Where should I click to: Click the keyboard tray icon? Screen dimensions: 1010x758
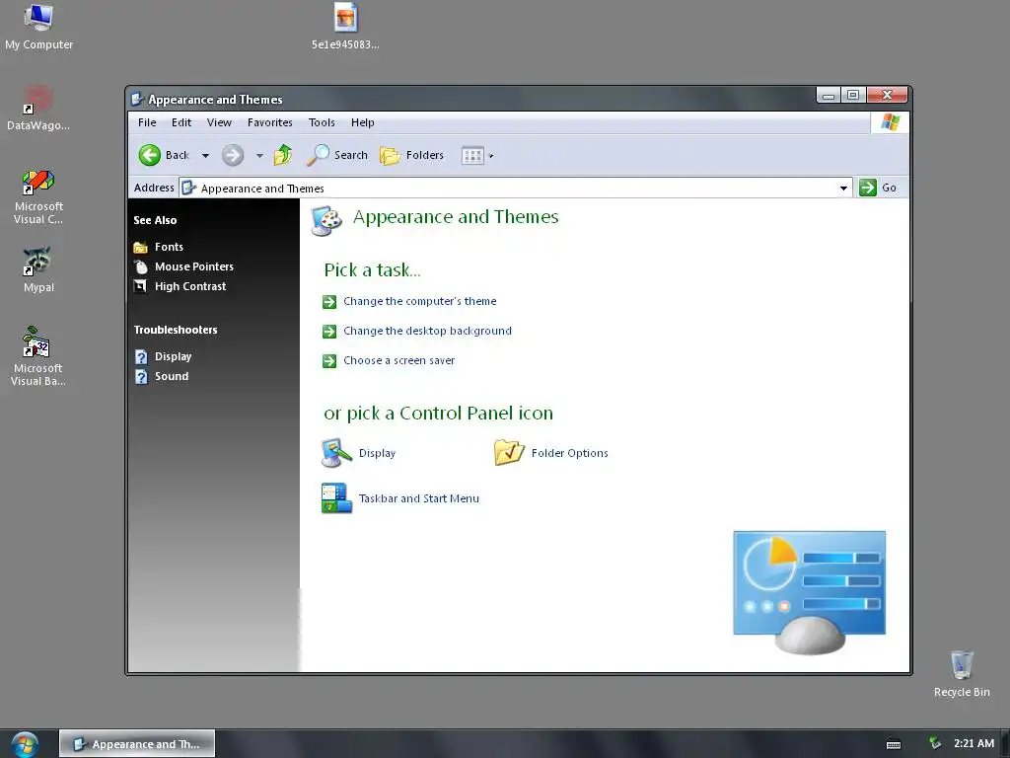[x=894, y=744]
